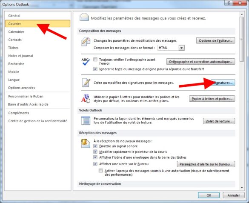Open Personnaliser le Ruban
Screen dimensions: 249x203
[37, 96]
